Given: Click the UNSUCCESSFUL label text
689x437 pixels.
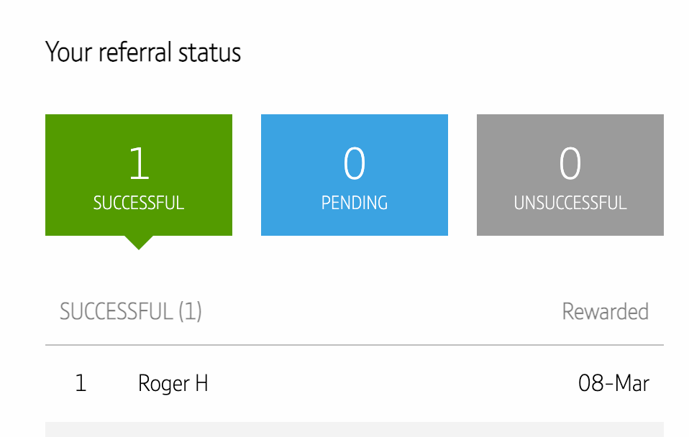Looking at the screenshot, I should click(x=570, y=203).
